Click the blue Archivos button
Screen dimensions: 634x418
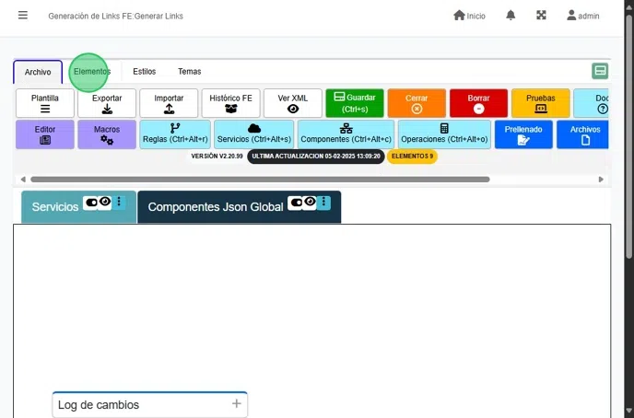click(x=582, y=134)
